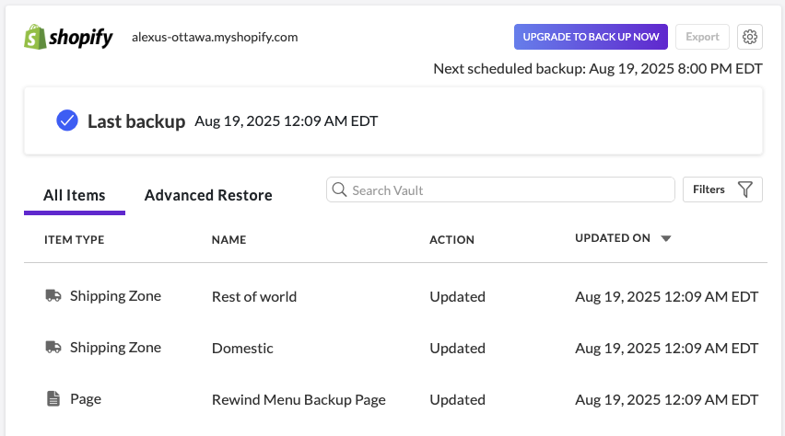Select the Domestic shipping zone name
This screenshot has width=785, height=436.
pyautogui.click(x=242, y=349)
